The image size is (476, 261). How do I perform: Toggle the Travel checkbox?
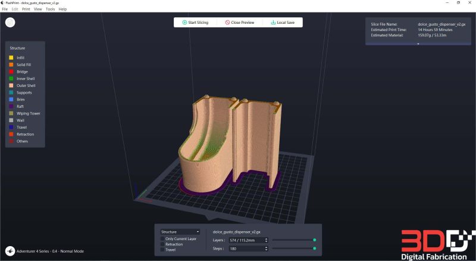point(162,250)
